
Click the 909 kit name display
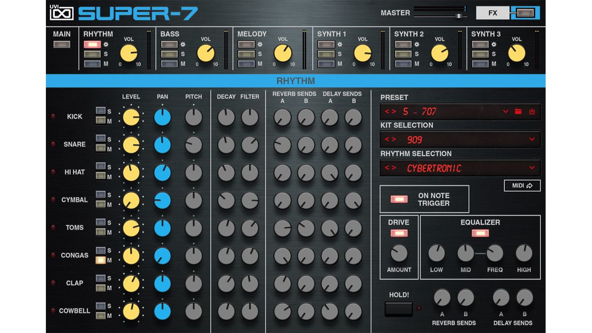pos(414,140)
